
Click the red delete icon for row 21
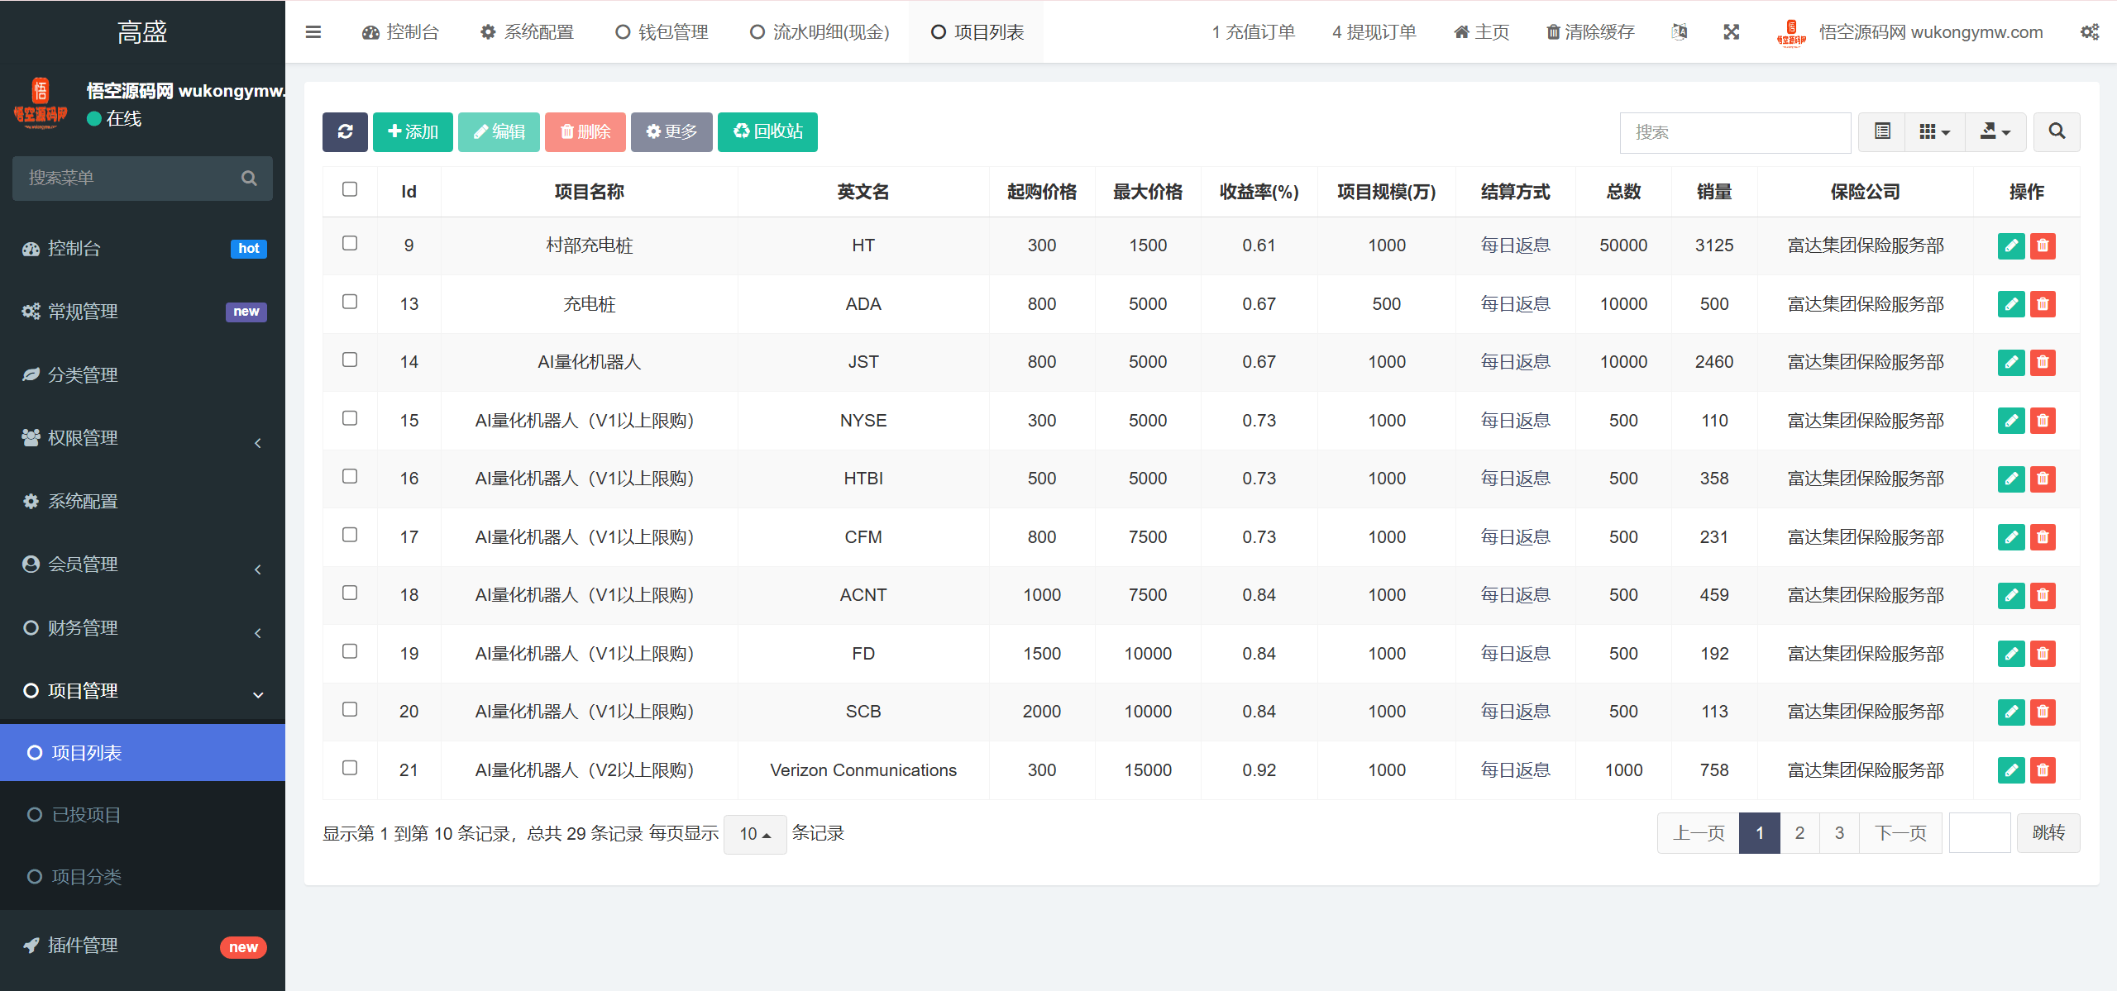pos(2043,770)
